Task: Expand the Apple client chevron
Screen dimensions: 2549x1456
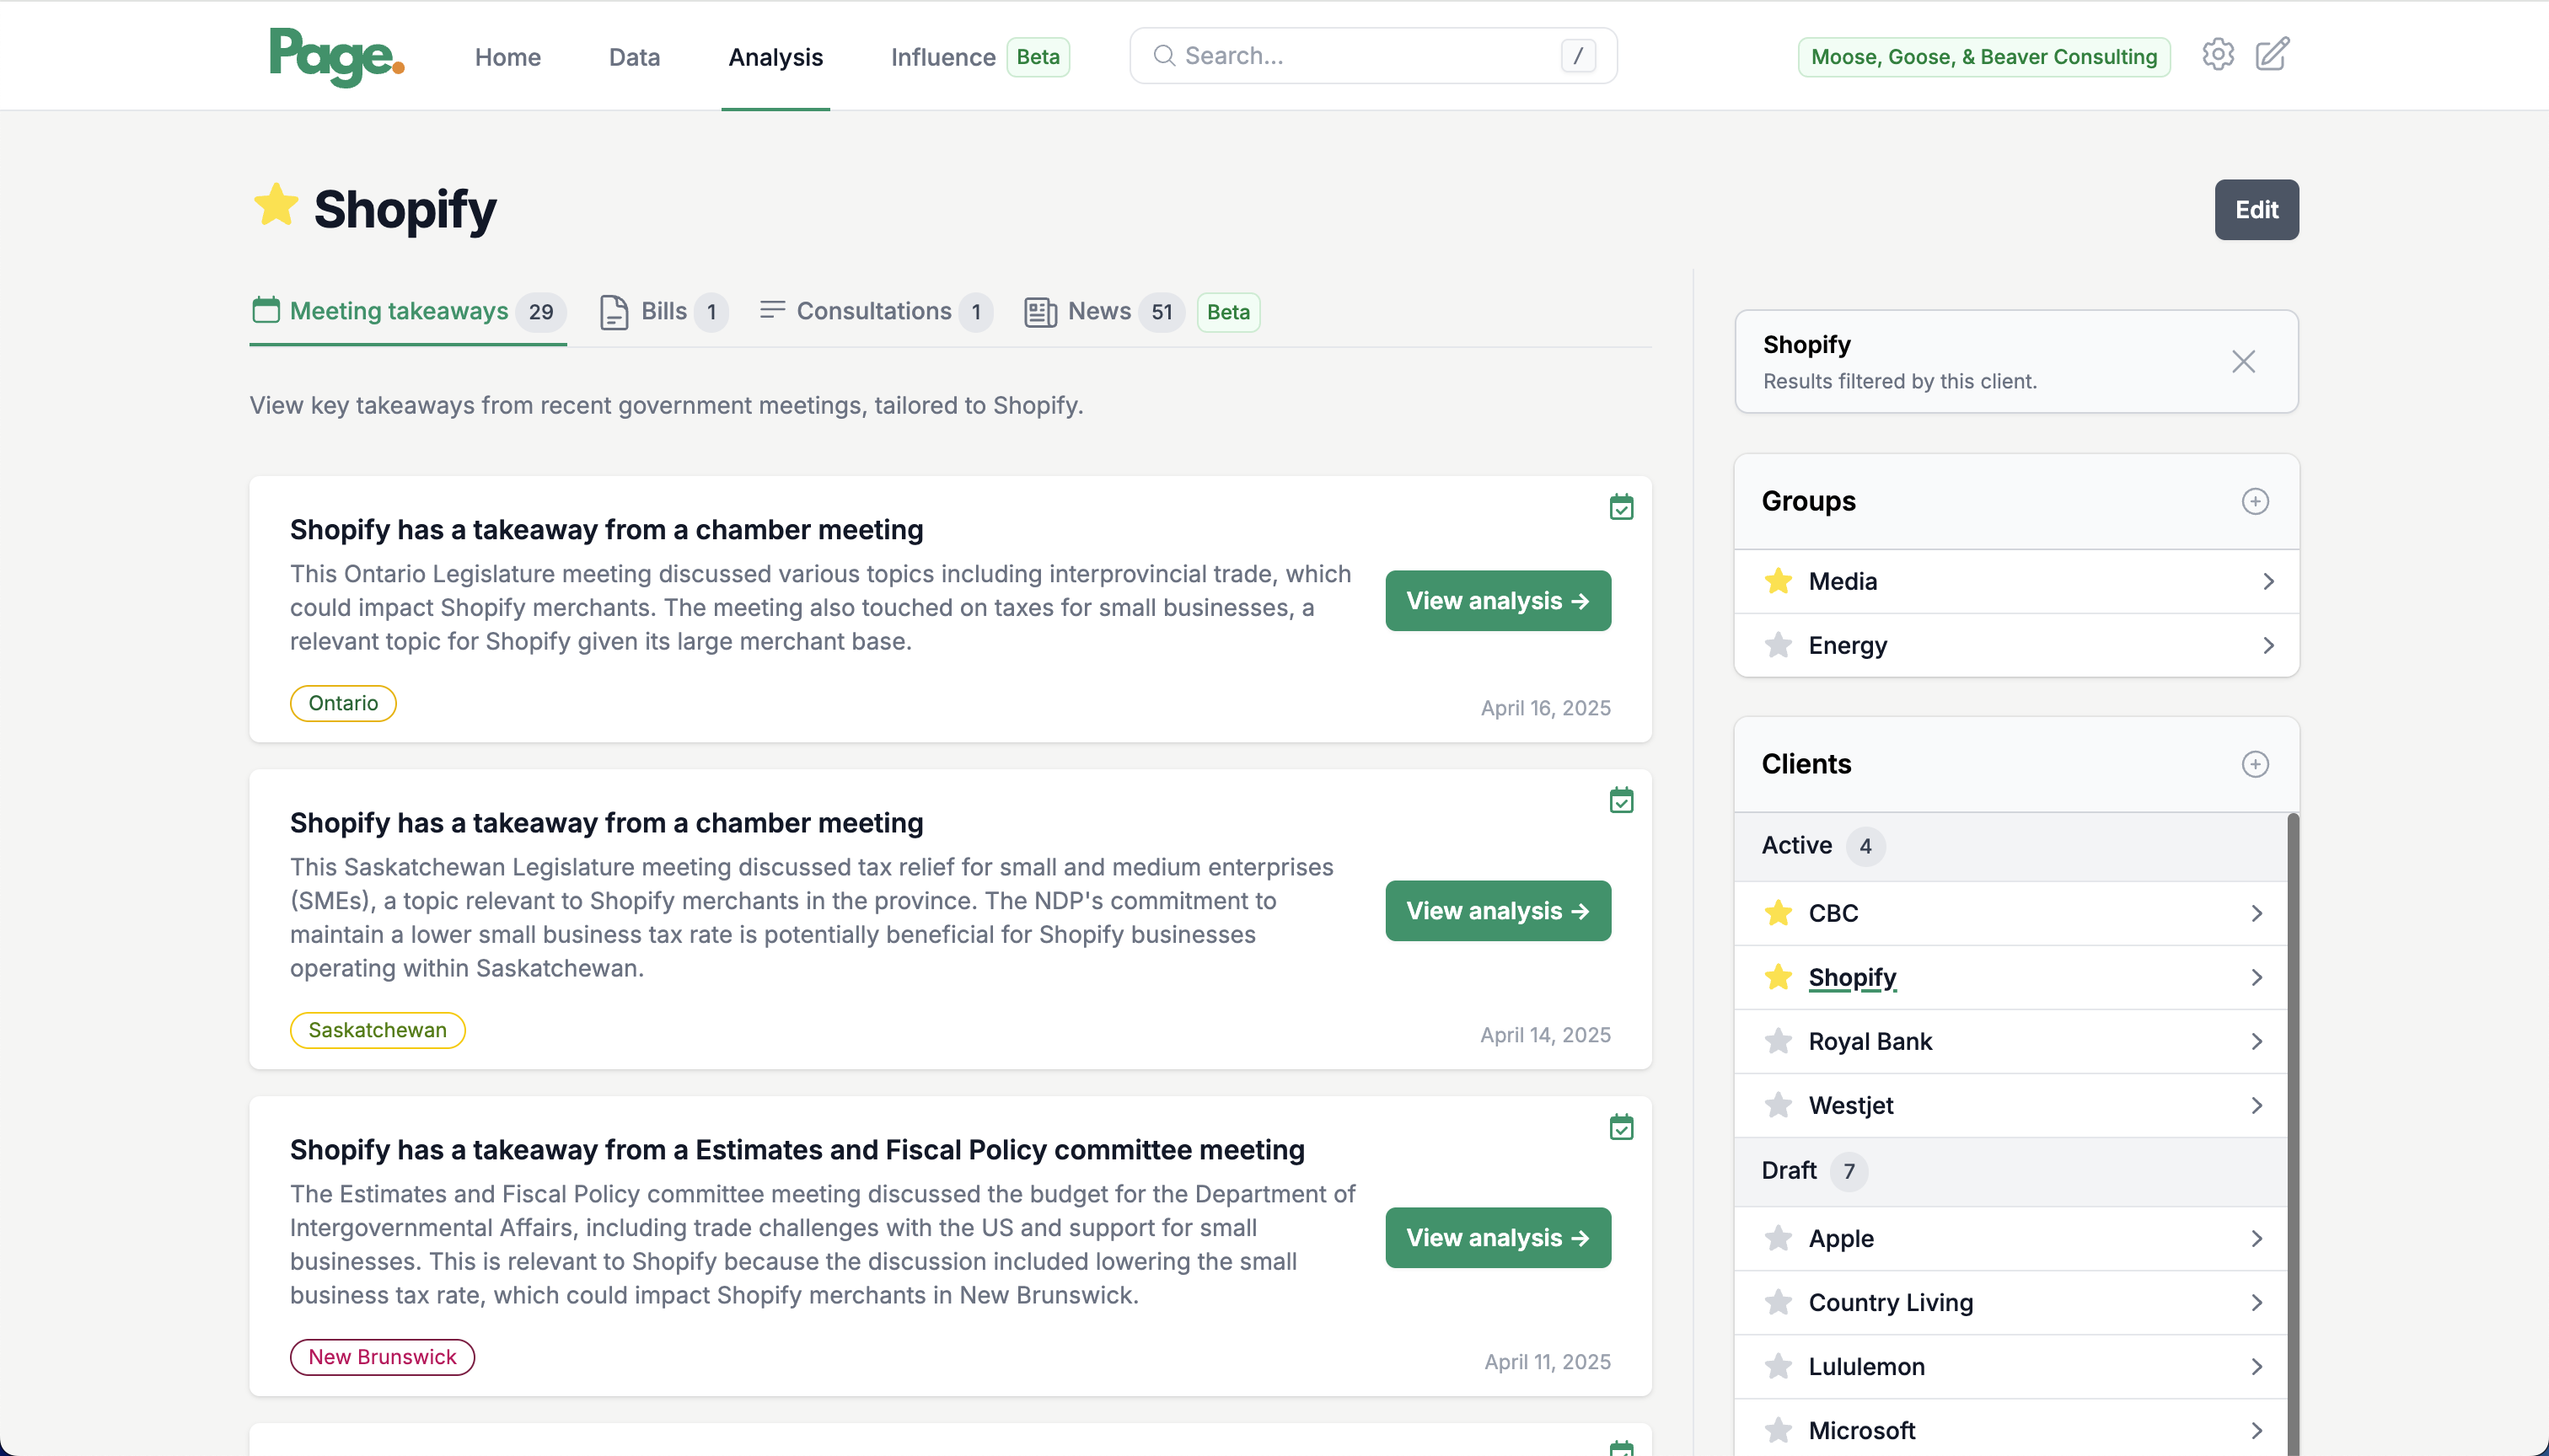Action: coord(2257,1238)
